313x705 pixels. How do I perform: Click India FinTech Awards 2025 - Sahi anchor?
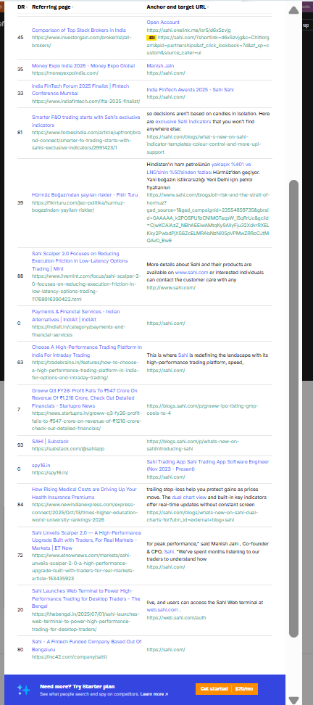point(190,89)
